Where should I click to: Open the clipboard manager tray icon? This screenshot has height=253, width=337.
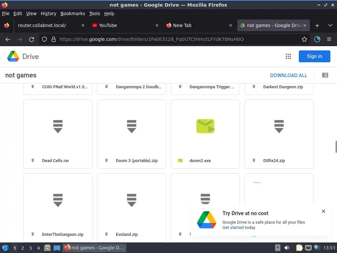tap(299, 248)
